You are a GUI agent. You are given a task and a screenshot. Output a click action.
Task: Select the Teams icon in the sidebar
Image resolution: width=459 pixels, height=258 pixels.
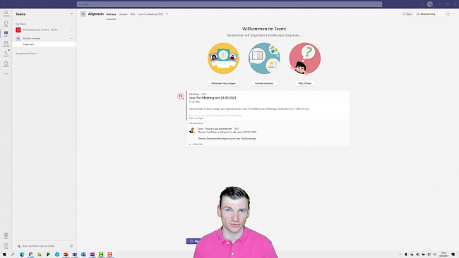[x=6, y=34]
